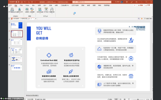
Task: Open the comments speech bubble icon
Action: 135,5
